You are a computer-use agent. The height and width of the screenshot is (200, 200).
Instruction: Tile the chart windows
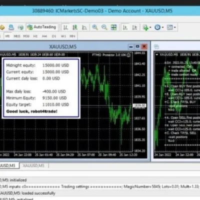(114, 27)
